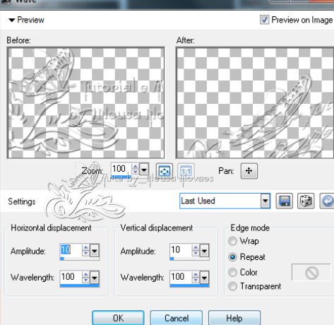Screen dimensions: 334x325
Task: Click the randomize parameters dice icon
Action: point(306,201)
